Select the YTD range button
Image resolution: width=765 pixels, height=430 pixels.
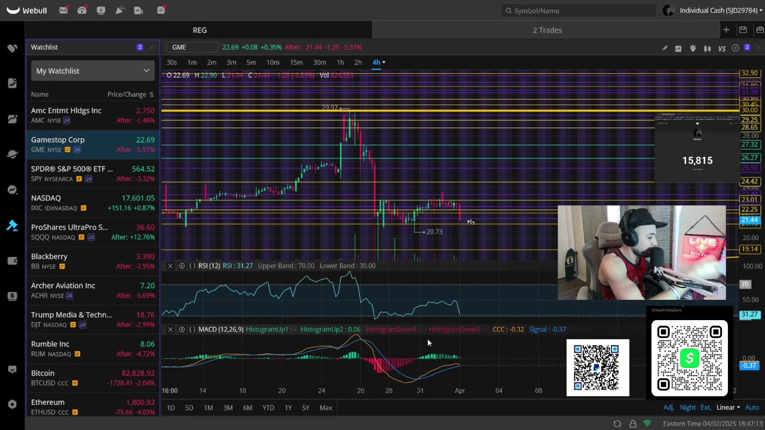pyautogui.click(x=268, y=407)
